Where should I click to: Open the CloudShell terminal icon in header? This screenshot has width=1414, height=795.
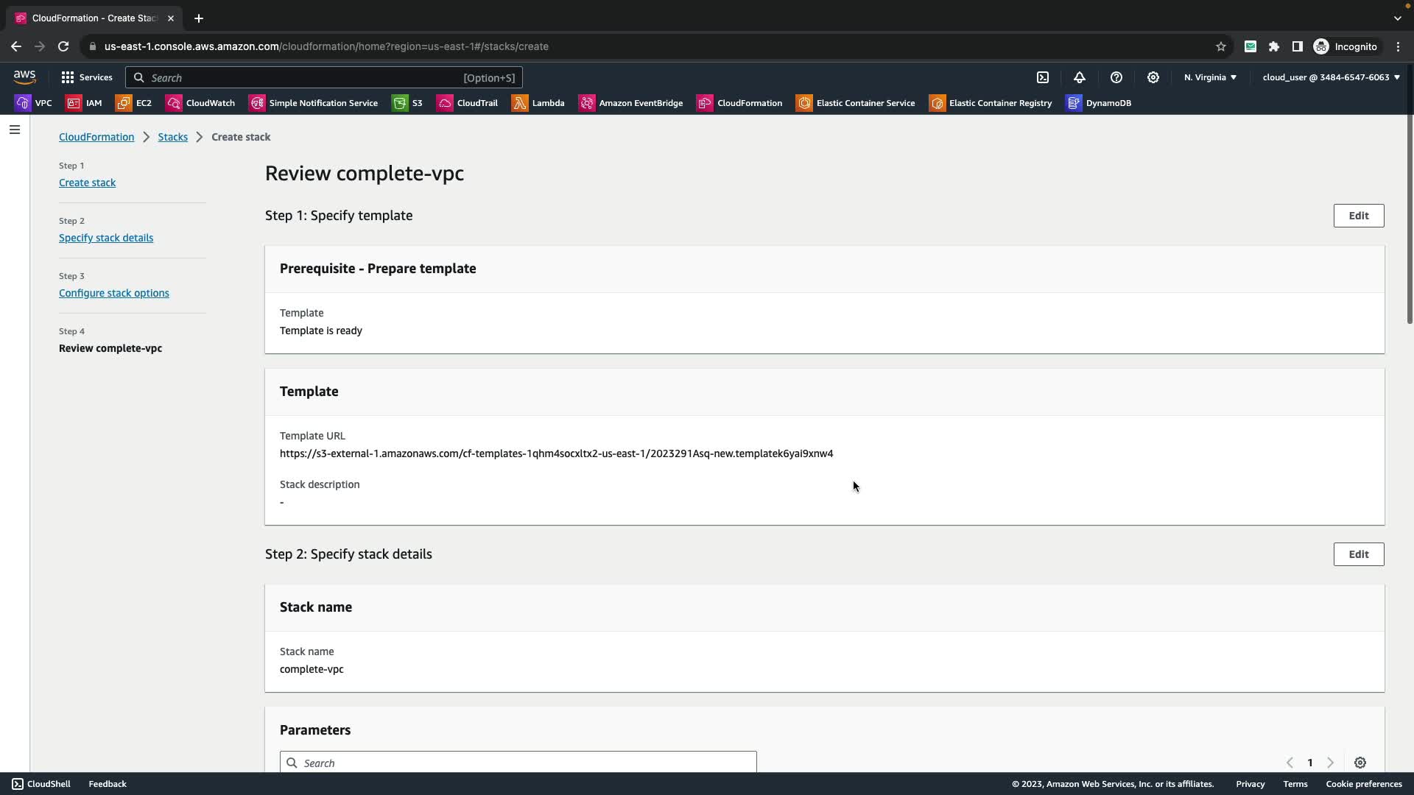1043,77
